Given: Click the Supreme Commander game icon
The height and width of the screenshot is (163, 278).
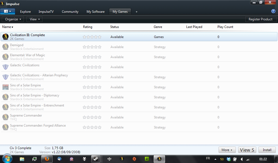Looking at the screenshot, I should pos(5,117).
